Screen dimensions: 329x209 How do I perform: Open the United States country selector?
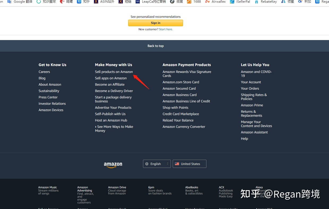coord(189,164)
